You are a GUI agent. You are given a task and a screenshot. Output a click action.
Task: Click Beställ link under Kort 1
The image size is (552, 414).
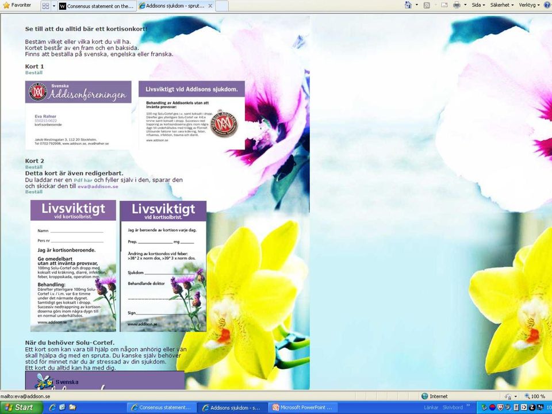[x=34, y=72]
